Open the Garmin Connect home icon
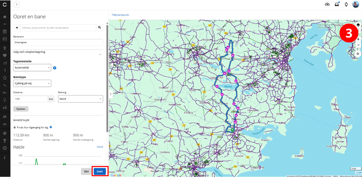Screen dimensions: 362x177 click(5, 17)
